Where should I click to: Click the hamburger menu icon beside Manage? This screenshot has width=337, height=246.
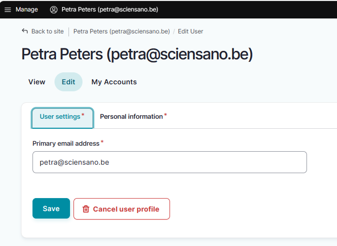(x=7, y=9)
